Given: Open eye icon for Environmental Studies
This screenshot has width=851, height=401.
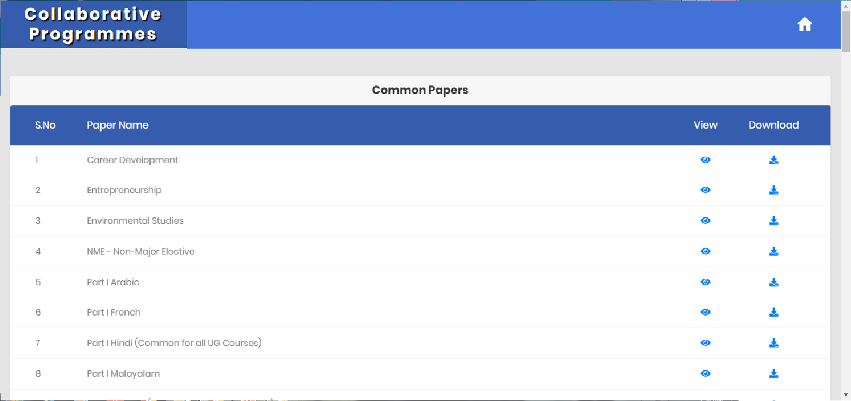Looking at the screenshot, I should tap(706, 220).
